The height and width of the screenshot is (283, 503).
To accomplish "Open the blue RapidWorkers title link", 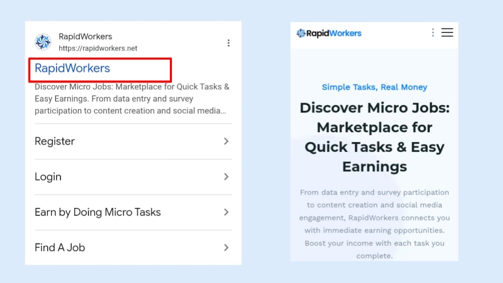I will point(72,68).
